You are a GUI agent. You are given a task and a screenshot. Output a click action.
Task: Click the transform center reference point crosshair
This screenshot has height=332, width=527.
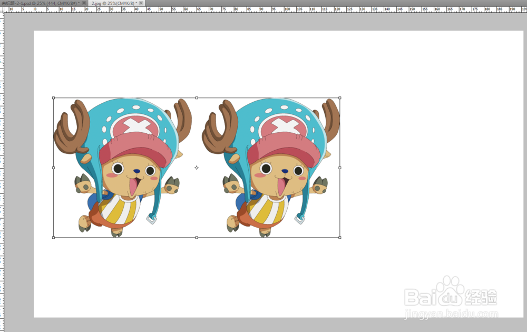click(x=197, y=168)
